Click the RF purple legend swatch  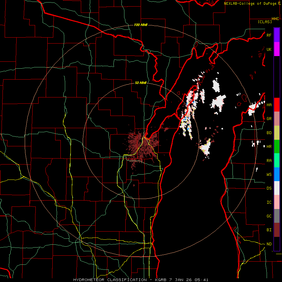277,35
